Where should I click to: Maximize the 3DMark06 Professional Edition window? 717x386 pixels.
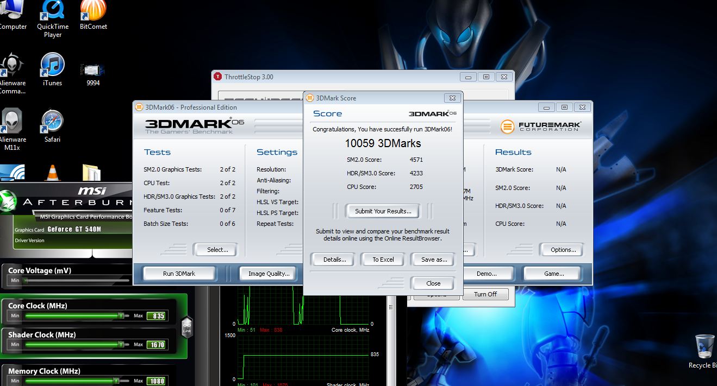[564, 107]
